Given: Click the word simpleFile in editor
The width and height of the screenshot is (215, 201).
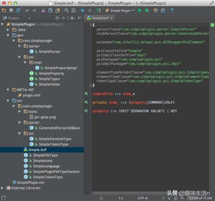Looking at the screenshot, I should point(103,94).
